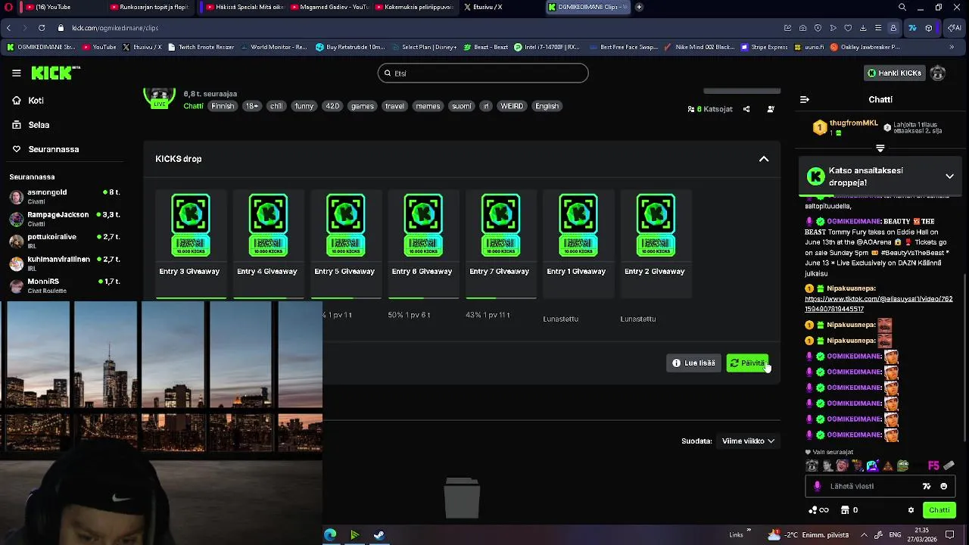Open kuhlmanvirallinen's followed channel
Image resolution: width=969 pixels, height=545 pixels.
pos(64,263)
